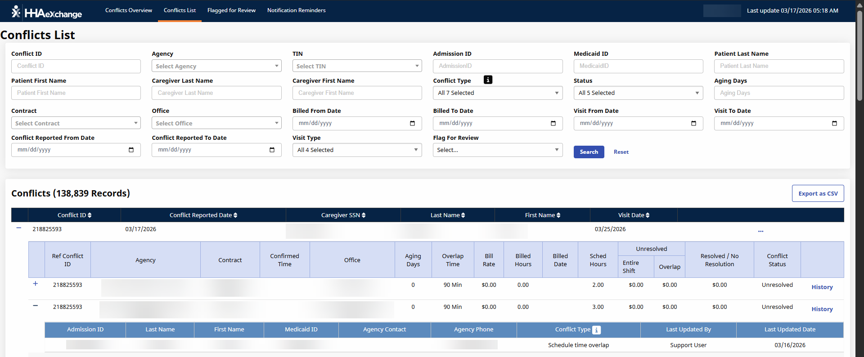Expand the first ref conflict row with plus
Screen dimensions: 864x357
click(x=36, y=284)
